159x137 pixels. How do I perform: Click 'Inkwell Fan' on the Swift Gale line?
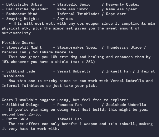click(x=69, y=119)
